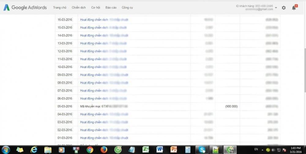Open campaign activity link for 15-03-2016
This screenshot has height=154, width=306.
click(103, 28)
